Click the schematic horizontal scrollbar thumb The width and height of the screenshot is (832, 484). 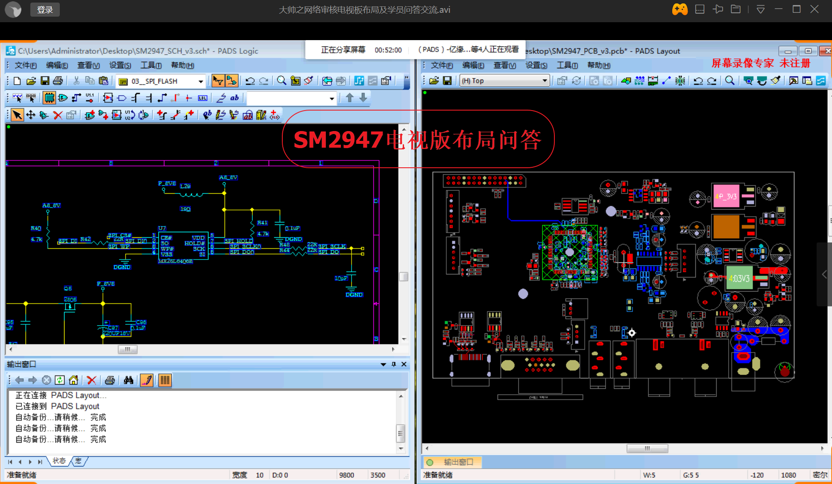[x=127, y=350]
